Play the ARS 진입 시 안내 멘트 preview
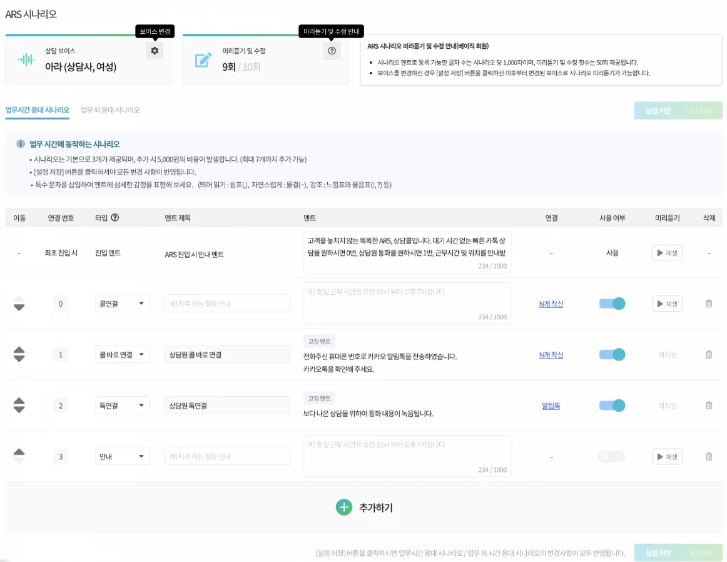Image resolution: width=727 pixels, height=562 pixels. tap(667, 253)
